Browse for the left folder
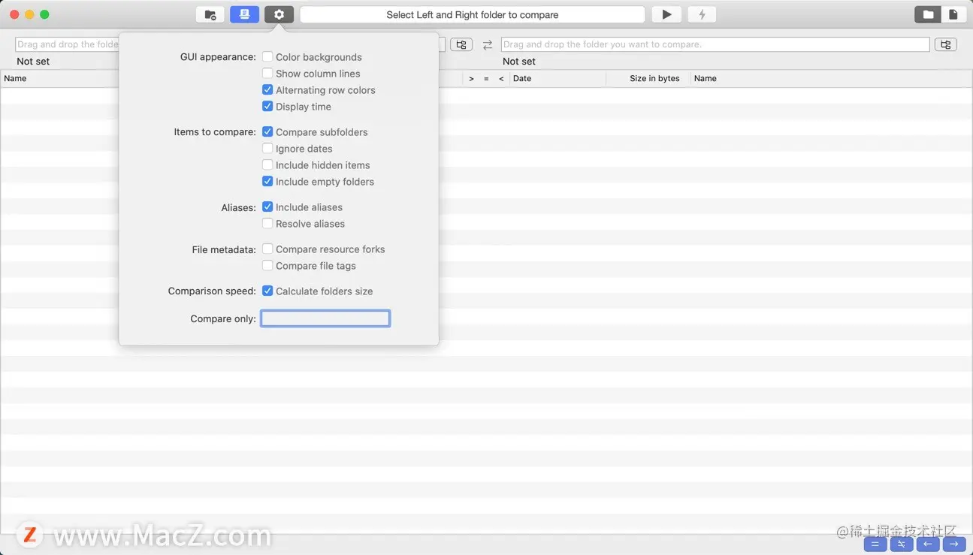 [461, 44]
